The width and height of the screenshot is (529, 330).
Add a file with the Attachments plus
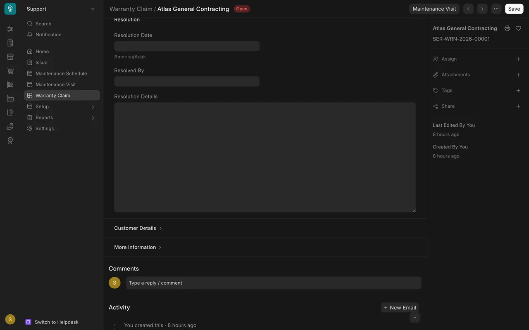click(518, 75)
